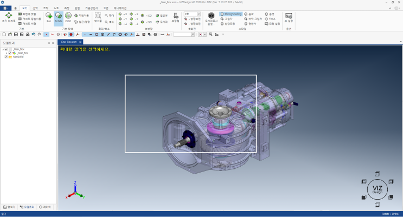Viewport: 403px width, 217px height.
Task: Toggle 바닥 그림자 floor shadow option
Action: pyautogui.click(x=253, y=19)
